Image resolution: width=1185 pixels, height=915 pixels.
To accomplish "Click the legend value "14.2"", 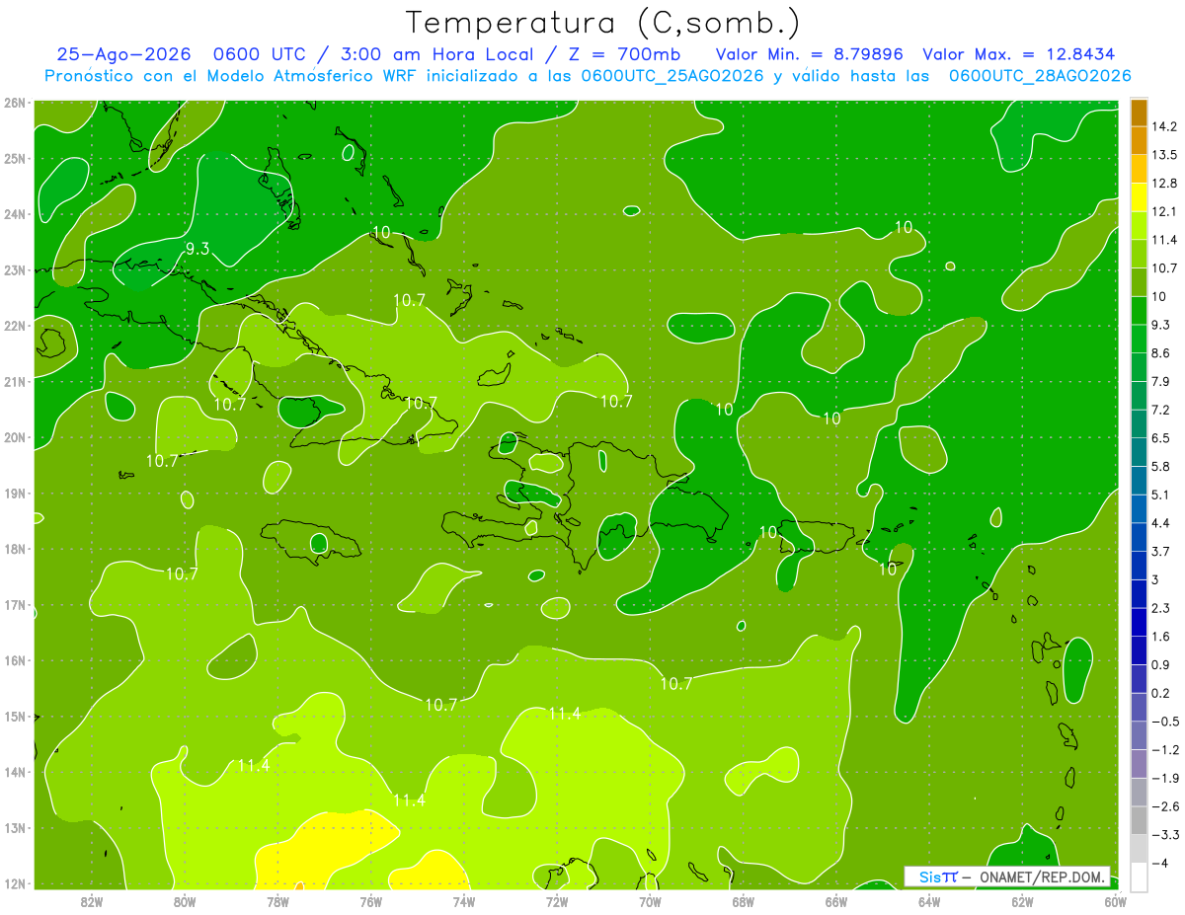I will [1164, 126].
